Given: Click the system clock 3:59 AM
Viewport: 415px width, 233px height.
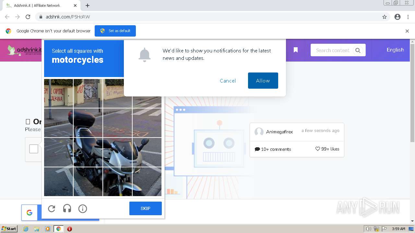Looking at the screenshot, I should (x=398, y=229).
